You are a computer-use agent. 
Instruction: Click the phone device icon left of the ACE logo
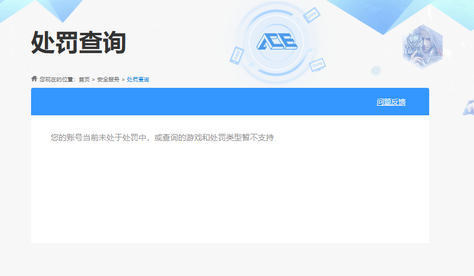pyautogui.click(x=237, y=54)
